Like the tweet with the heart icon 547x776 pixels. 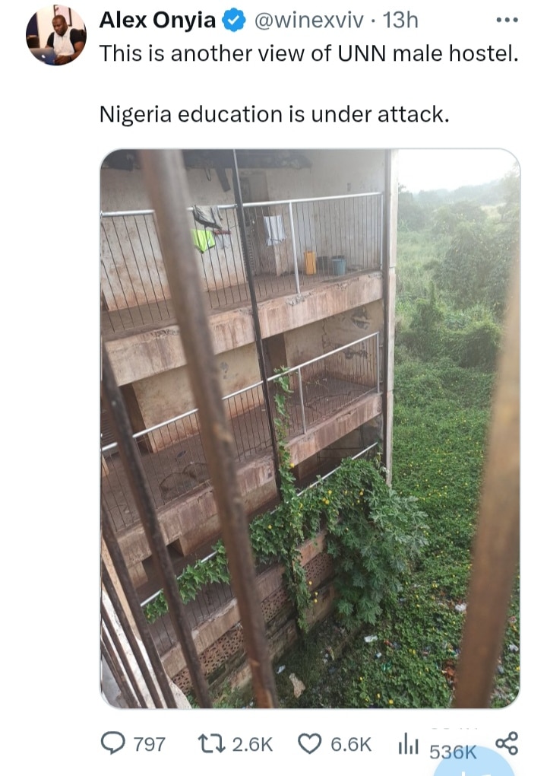coord(310,743)
